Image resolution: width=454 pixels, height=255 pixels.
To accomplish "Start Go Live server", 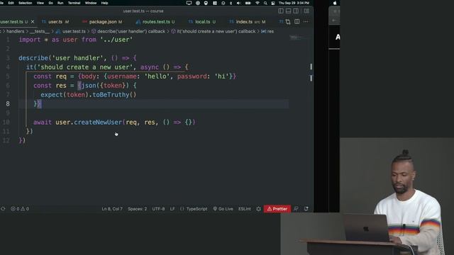I will click(223, 209).
